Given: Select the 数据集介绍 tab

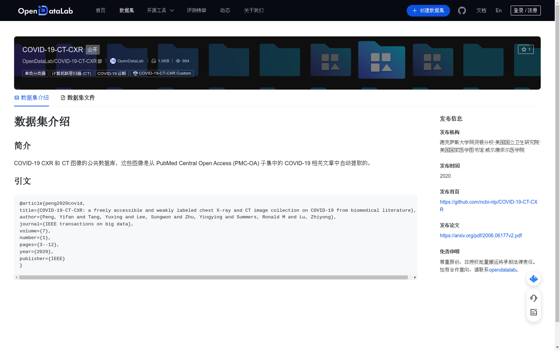Looking at the screenshot, I should pyautogui.click(x=31, y=98).
